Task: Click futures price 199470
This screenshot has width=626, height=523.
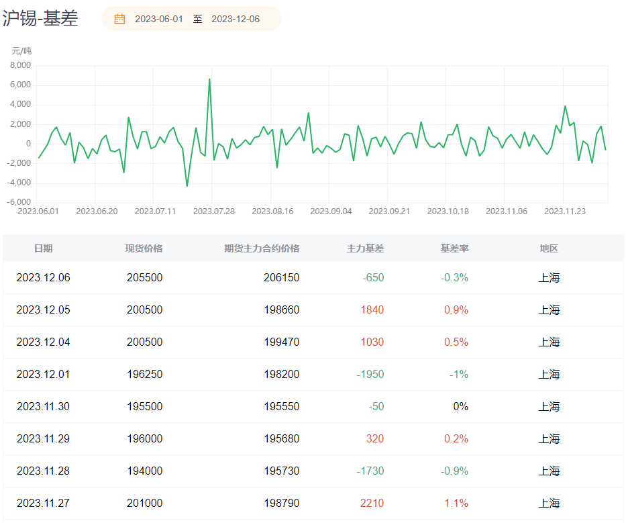Action: pyautogui.click(x=281, y=342)
